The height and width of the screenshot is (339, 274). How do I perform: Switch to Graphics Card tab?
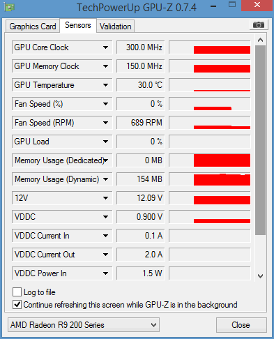click(x=33, y=27)
